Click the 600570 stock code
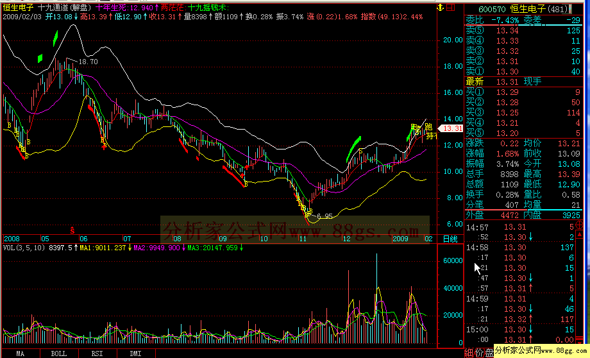Screen dimensions: 590x358 492,9
